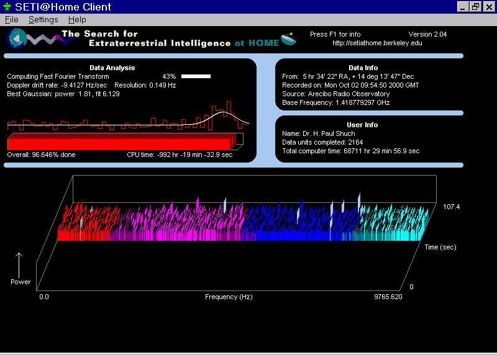
Task: Click the white FFT progress bar
Action: point(196,76)
